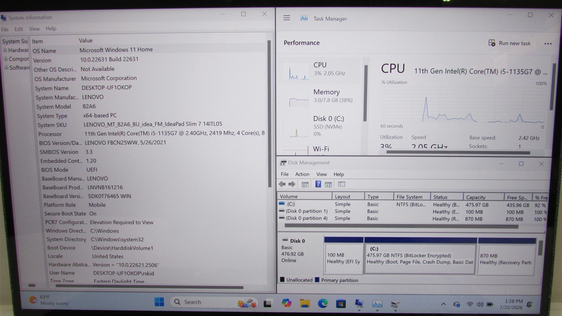
Task: Click Forward arrow in Disk Management toolbar
Action: (292, 184)
